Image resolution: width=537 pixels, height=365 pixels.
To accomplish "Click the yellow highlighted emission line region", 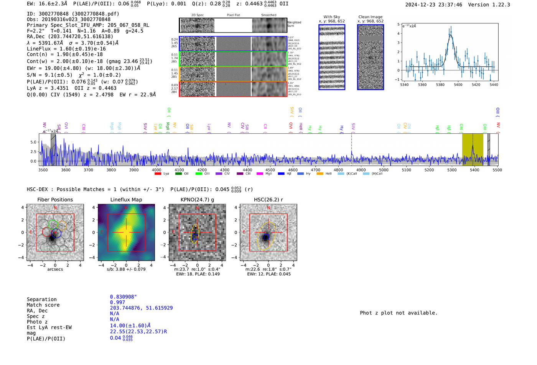I will coord(473,149).
